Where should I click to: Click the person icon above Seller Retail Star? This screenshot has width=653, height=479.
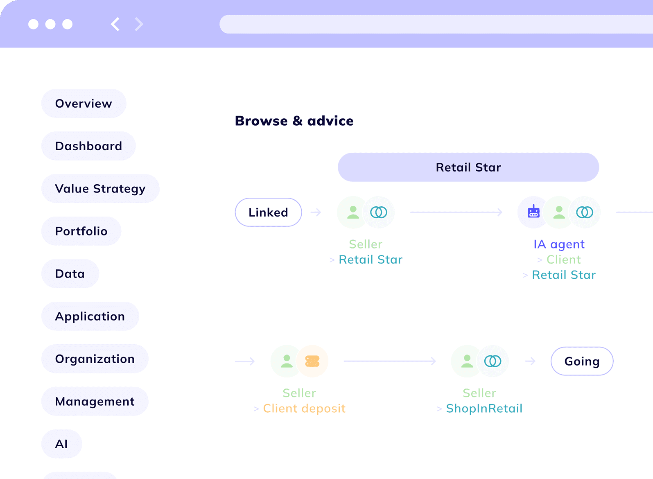(353, 212)
